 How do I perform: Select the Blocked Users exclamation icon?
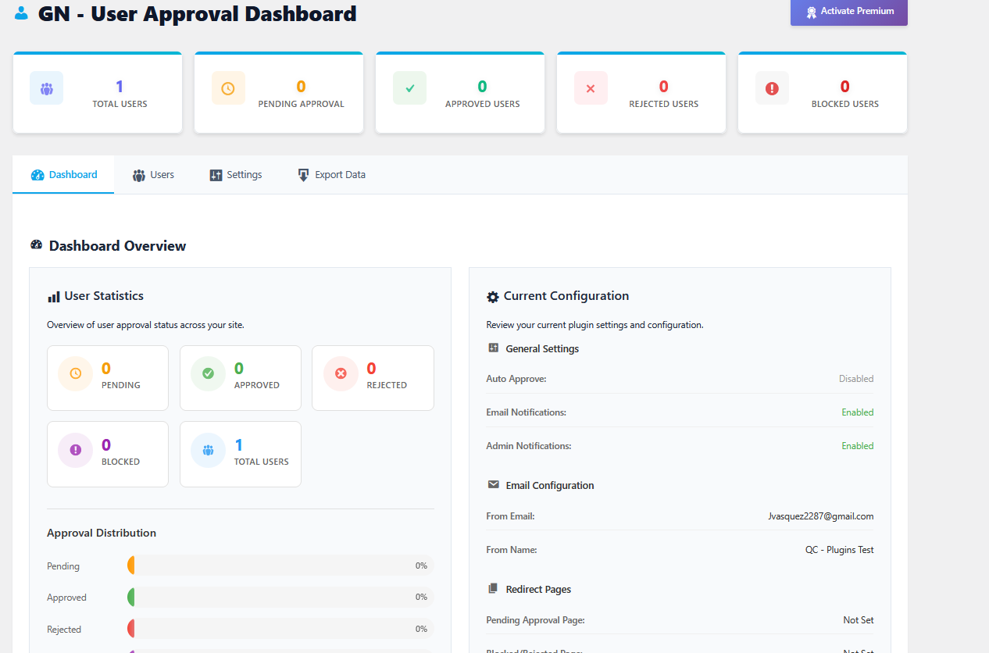point(772,87)
